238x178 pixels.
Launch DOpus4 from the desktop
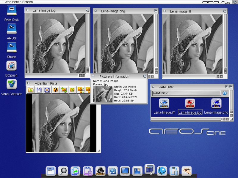click(11, 66)
